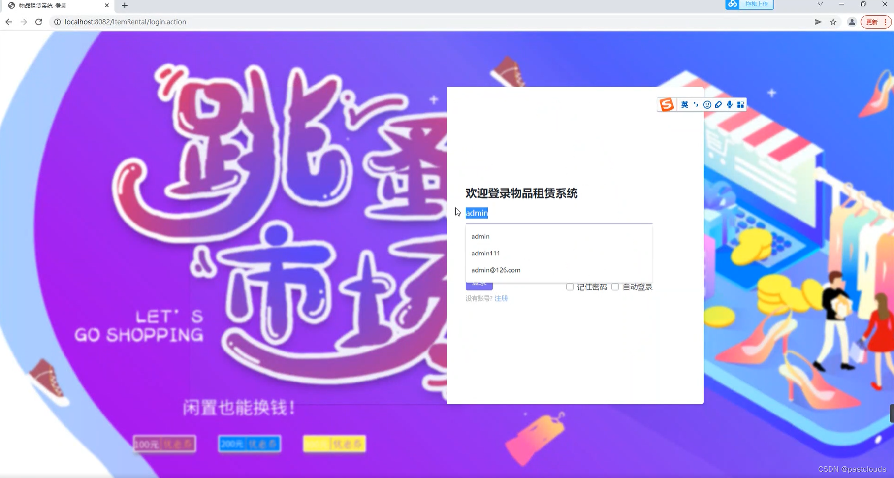This screenshot has width=894, height=478.
Task: Click the Baidu Netdisk drag-upload icon
Action: click(x=732, y=4)
